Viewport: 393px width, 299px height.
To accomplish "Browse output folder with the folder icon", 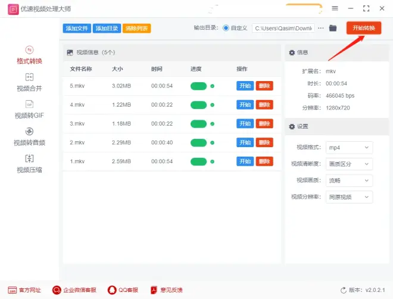I will (x=333, y=28).
